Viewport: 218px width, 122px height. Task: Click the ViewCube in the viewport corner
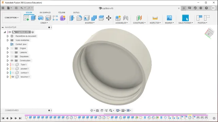(209, 33)
